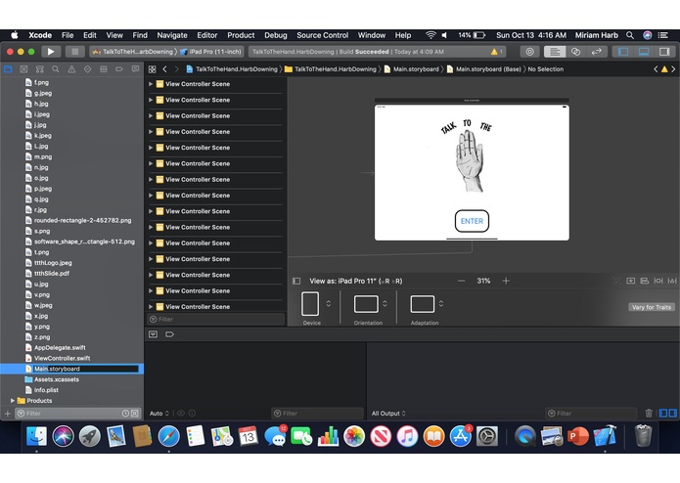
Task: Toggle the Navigator panel visibility
Action: tap(623, 52)
